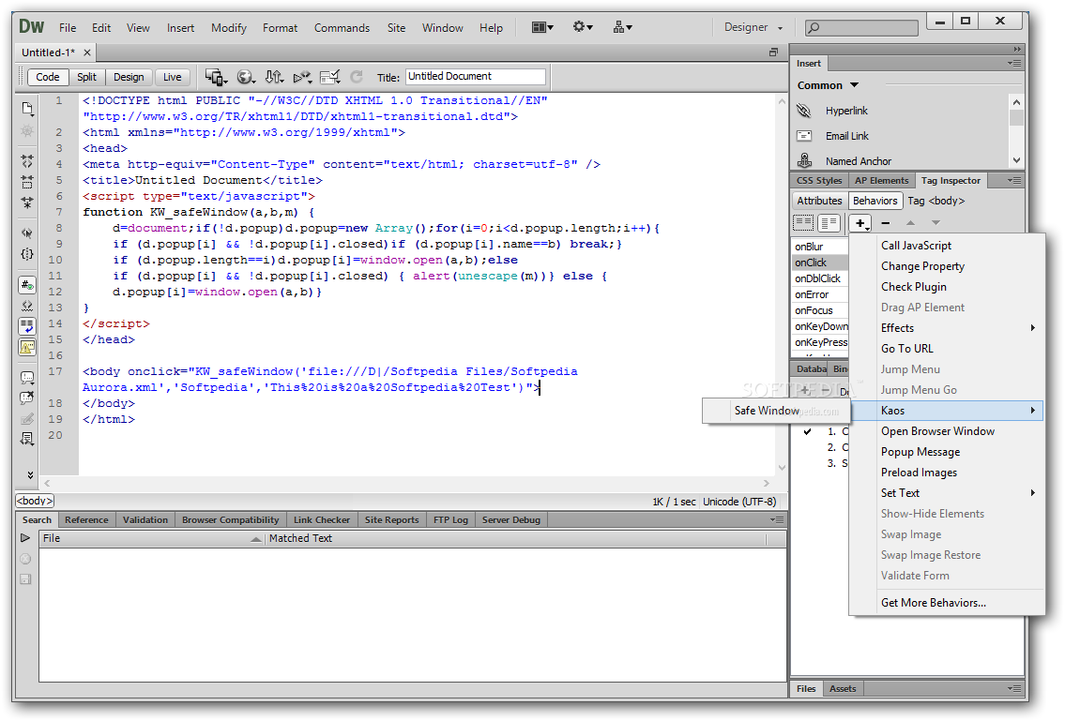Click the document Title input field

point(475,77)
